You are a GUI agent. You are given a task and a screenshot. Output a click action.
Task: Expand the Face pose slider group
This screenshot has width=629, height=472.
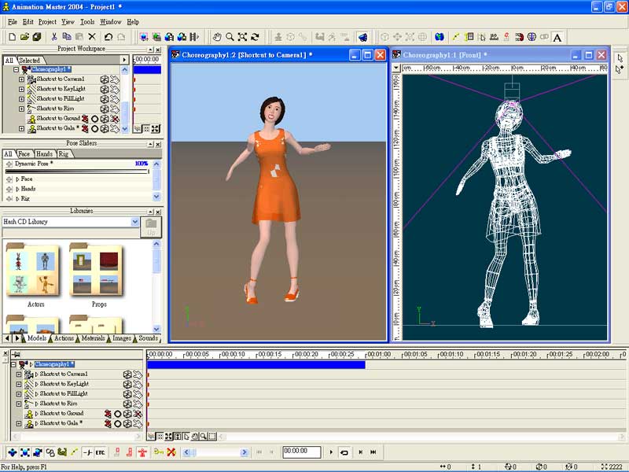[17, 179]
